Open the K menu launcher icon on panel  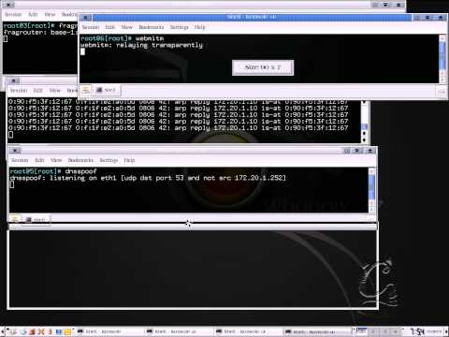click(x=13, y=331)
